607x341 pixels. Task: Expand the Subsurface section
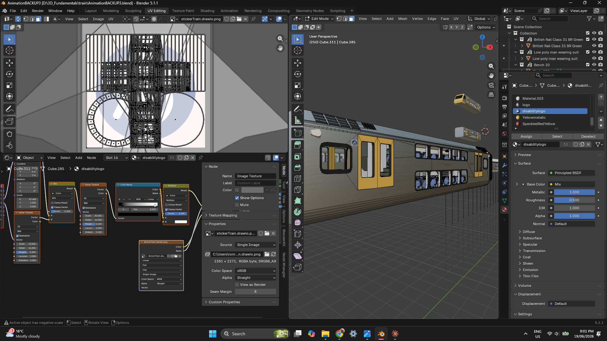tap(532, 238)
